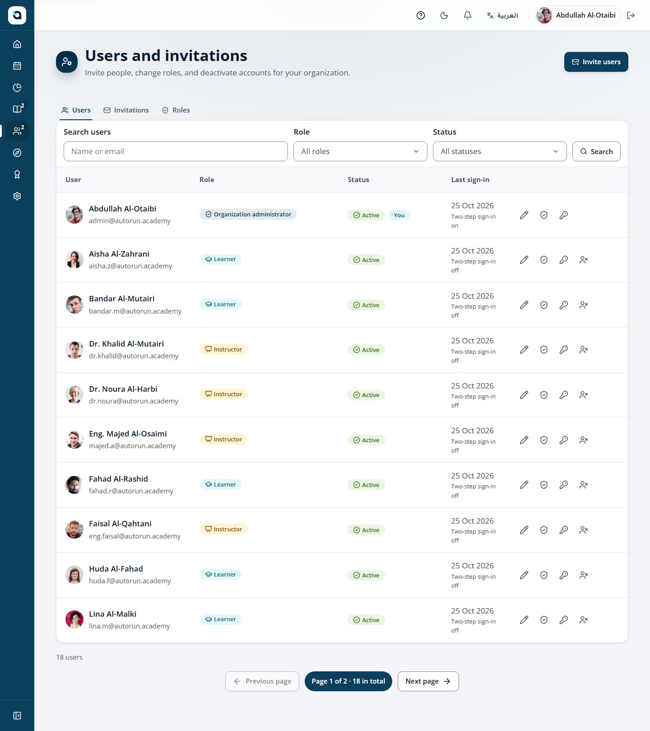Switch language to العربية
This screenshot has height=731, width=650.
(x=502, y=15)
